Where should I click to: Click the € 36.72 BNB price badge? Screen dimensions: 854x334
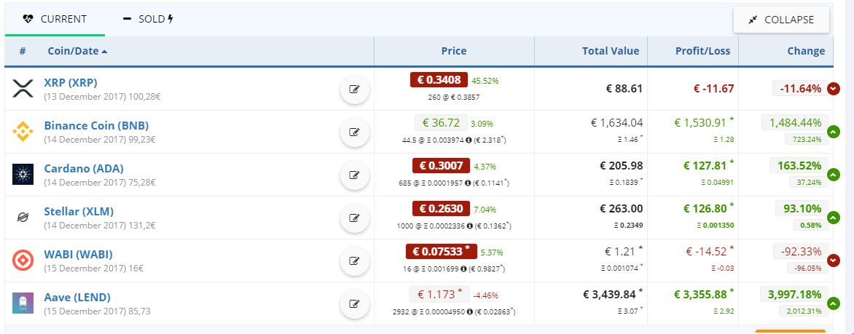tap(441, 123)
